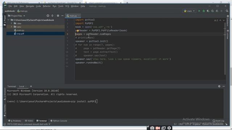The width and height of the screenshot is (232, 130).
Task: Click the audiobook breadcrumb in navigation bar
Action: coord(10,11)
